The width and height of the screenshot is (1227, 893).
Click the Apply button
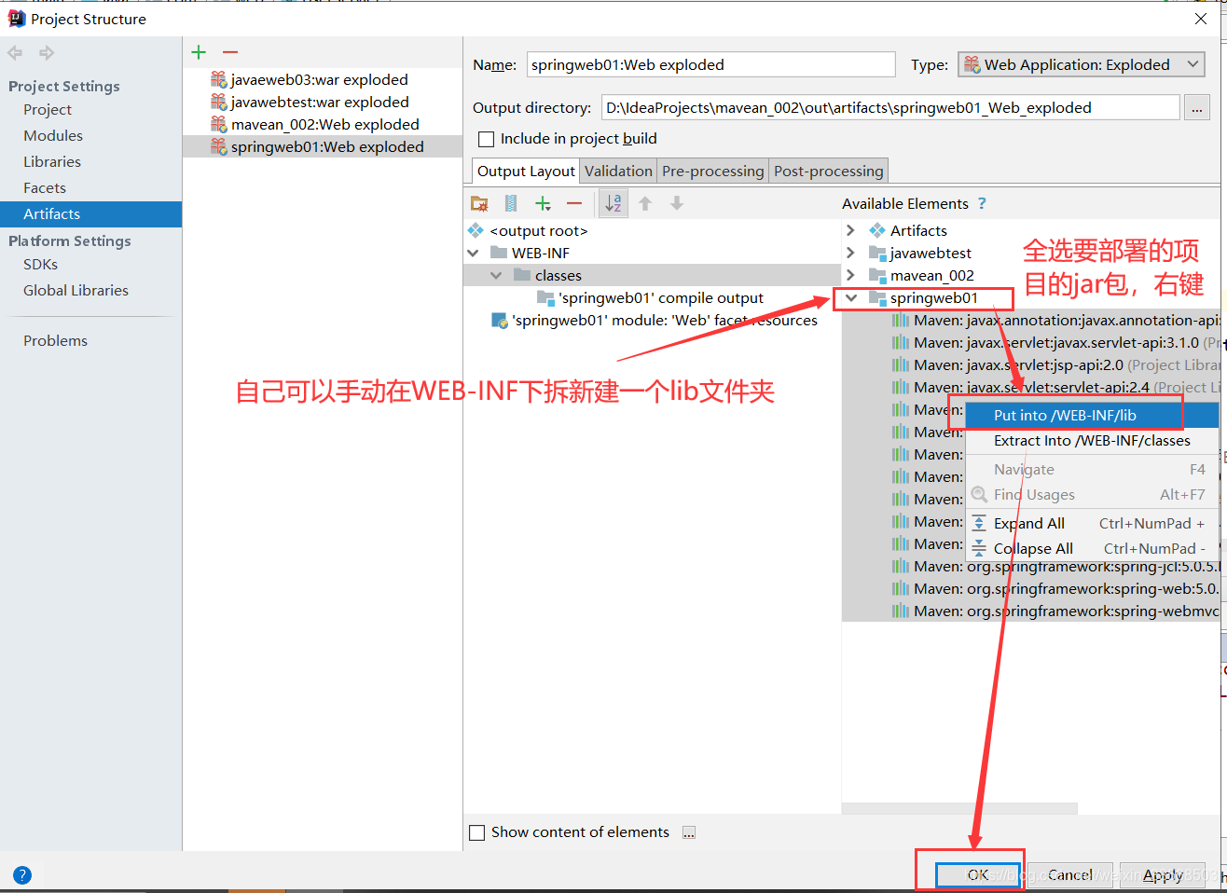[x=1164, y=874]
